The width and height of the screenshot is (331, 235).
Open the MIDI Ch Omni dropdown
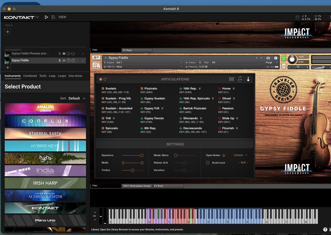143,67
